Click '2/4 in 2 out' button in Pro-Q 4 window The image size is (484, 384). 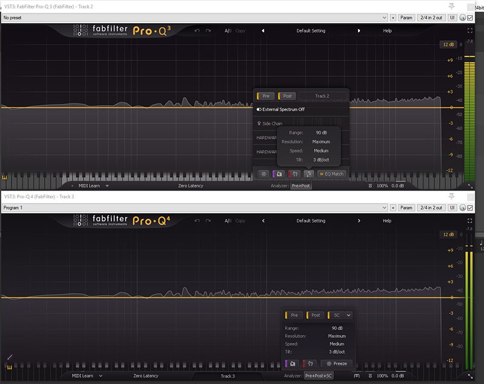tap(431, 207)
